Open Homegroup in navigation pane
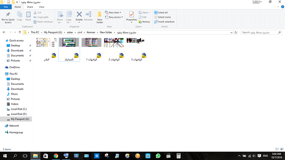 point(16,132)
